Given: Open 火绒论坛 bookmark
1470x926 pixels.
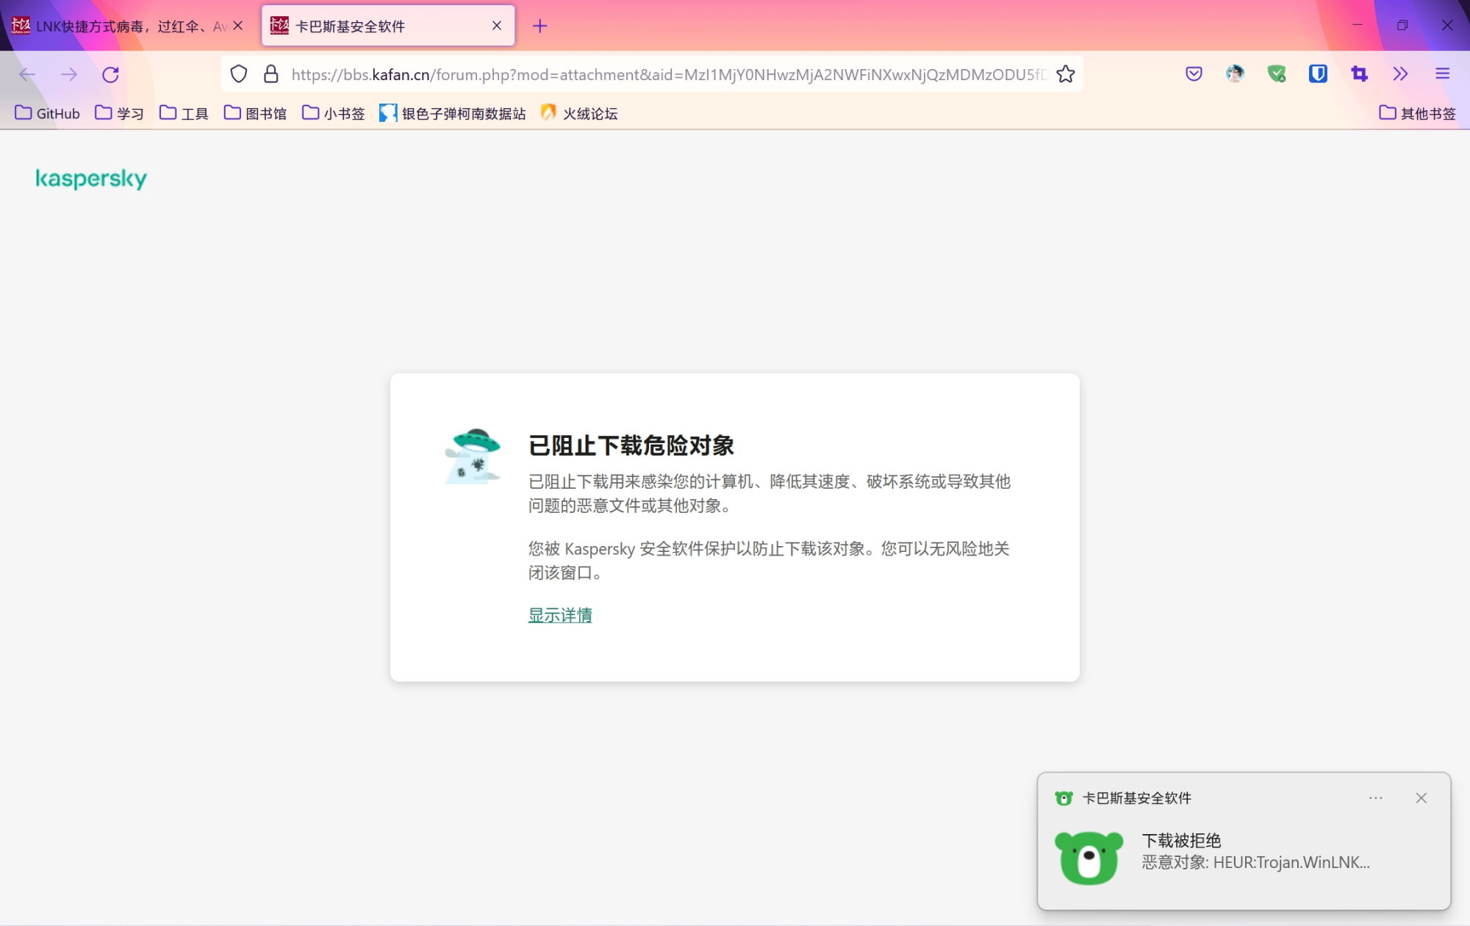Looking at the screenshot, I should tap(579, 113).
